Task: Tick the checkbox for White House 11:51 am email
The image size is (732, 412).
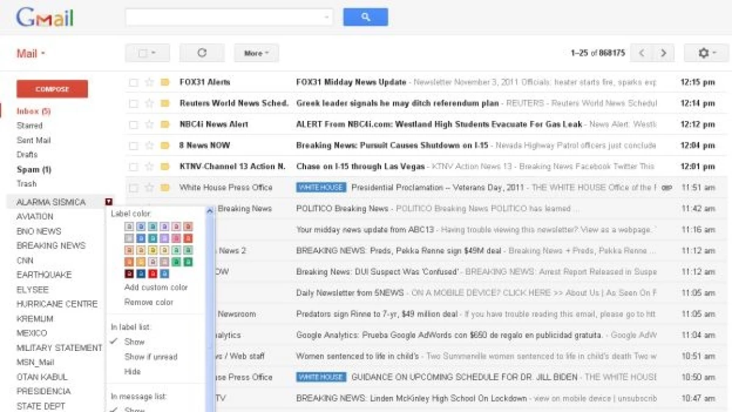Action: point(133,187)
